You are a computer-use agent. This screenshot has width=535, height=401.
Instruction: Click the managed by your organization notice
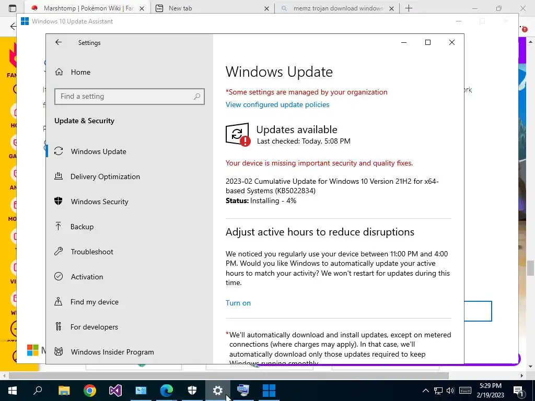pyautogui.click(x=306, y=92)
